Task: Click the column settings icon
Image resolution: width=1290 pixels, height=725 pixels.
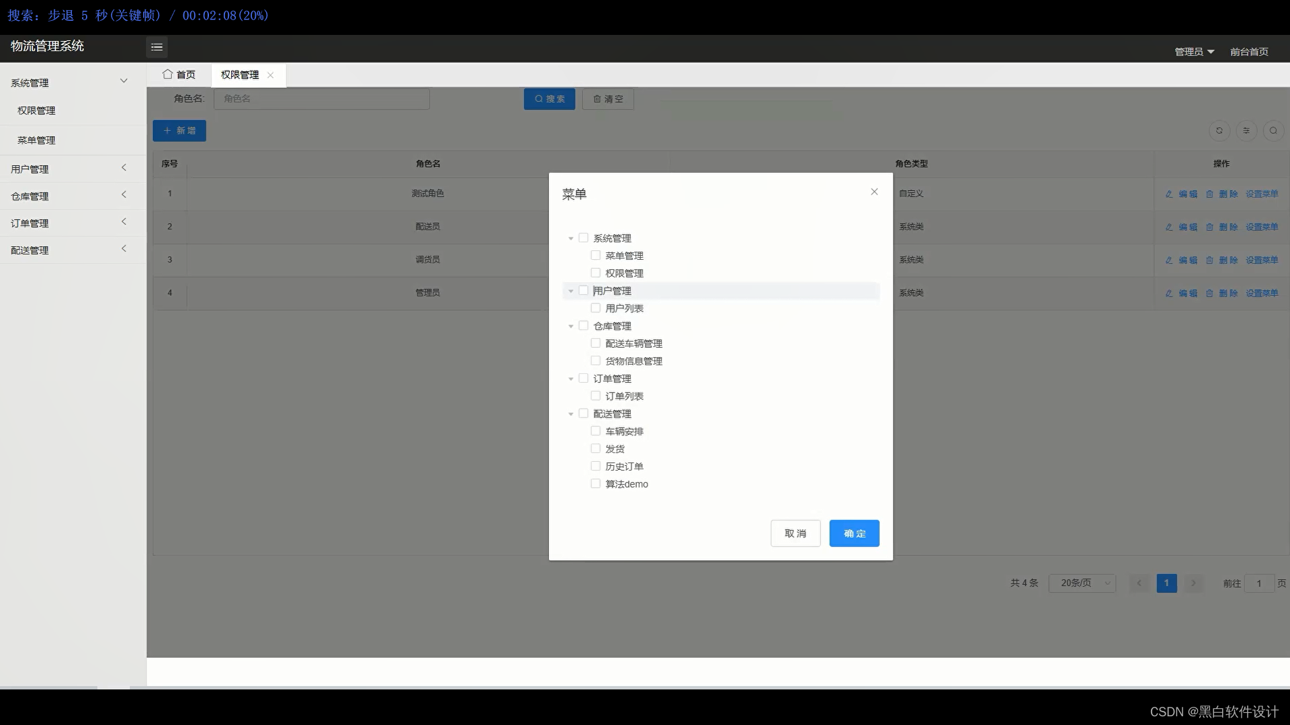Action: (1246, 131)
